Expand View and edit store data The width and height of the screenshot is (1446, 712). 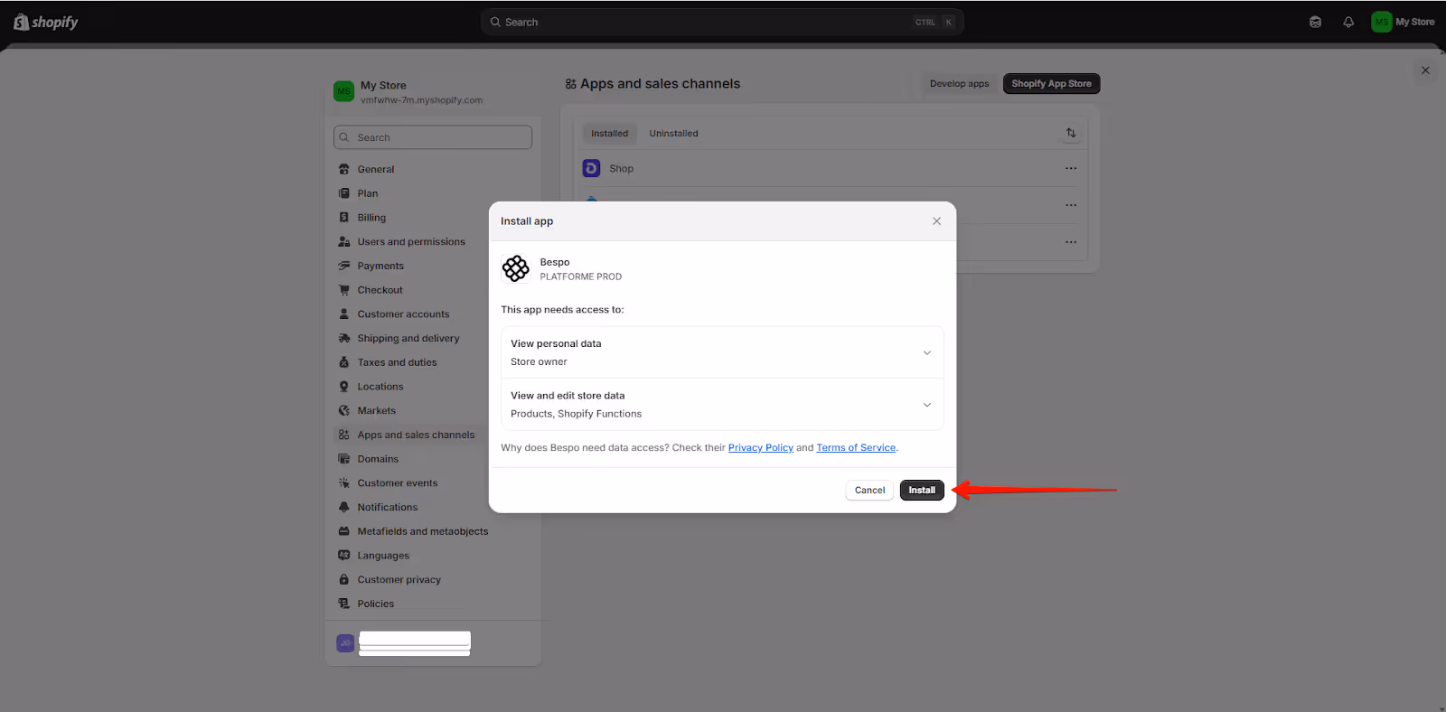click(722, 405)
